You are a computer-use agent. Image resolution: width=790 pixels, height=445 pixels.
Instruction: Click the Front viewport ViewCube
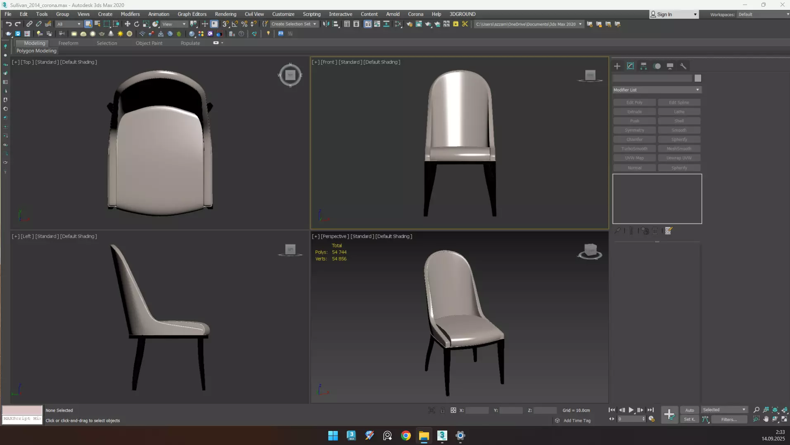point(590,75)
